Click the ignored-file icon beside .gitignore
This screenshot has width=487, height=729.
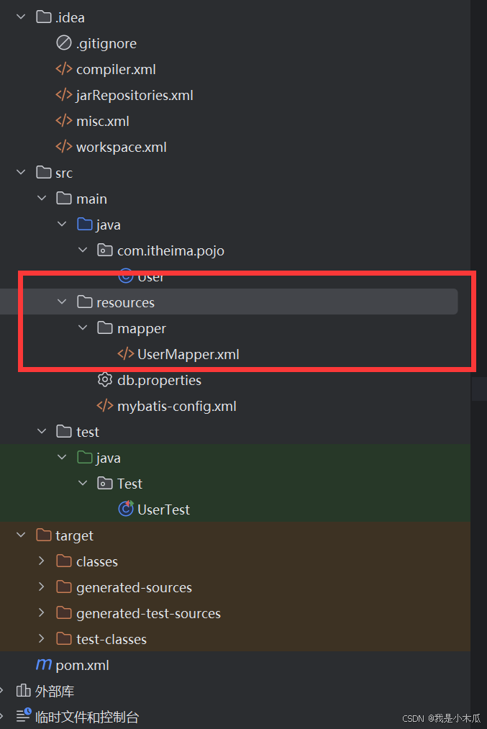tap(64, 42)
